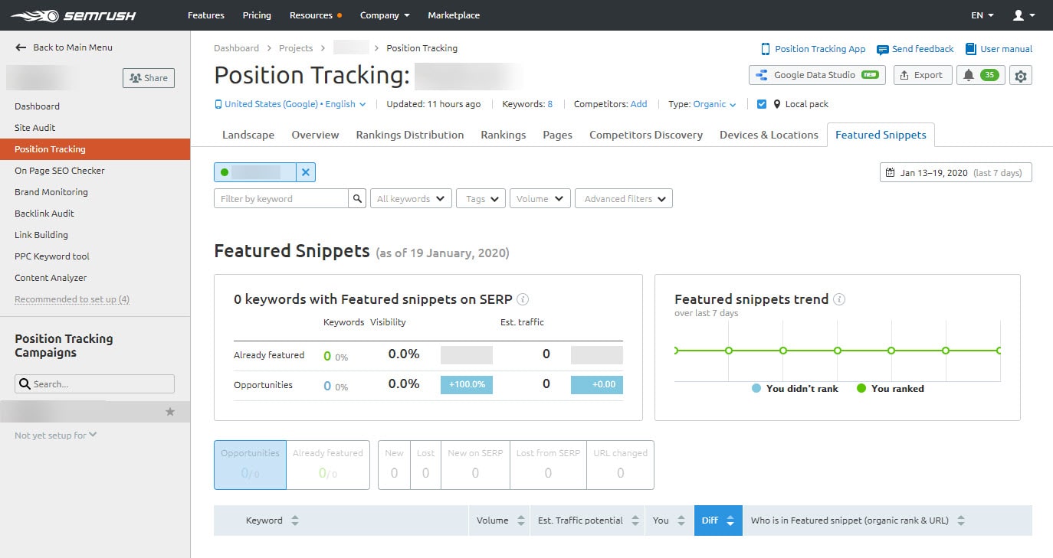Open the settings gear icon
Viewport: 1053px width, 558px height.
pyautogui.click(x=1022, y=75)
